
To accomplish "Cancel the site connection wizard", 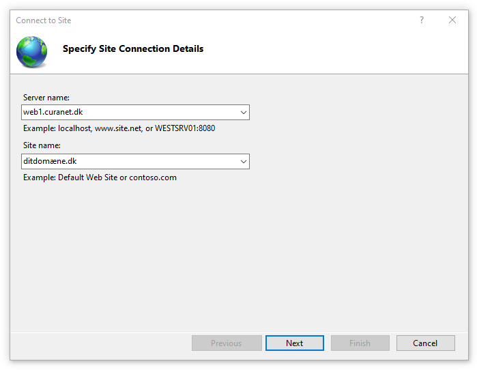I will point(425,343).
